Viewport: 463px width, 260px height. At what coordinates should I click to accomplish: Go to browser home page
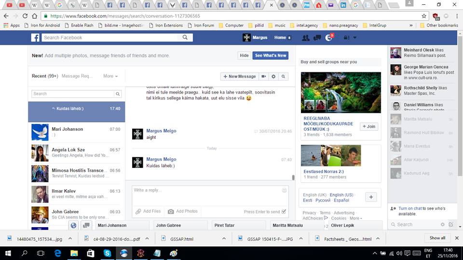(35, 16)
